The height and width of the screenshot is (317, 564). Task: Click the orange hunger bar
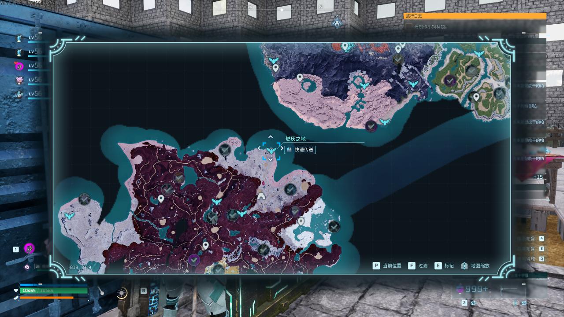click(x=47, y=298)
